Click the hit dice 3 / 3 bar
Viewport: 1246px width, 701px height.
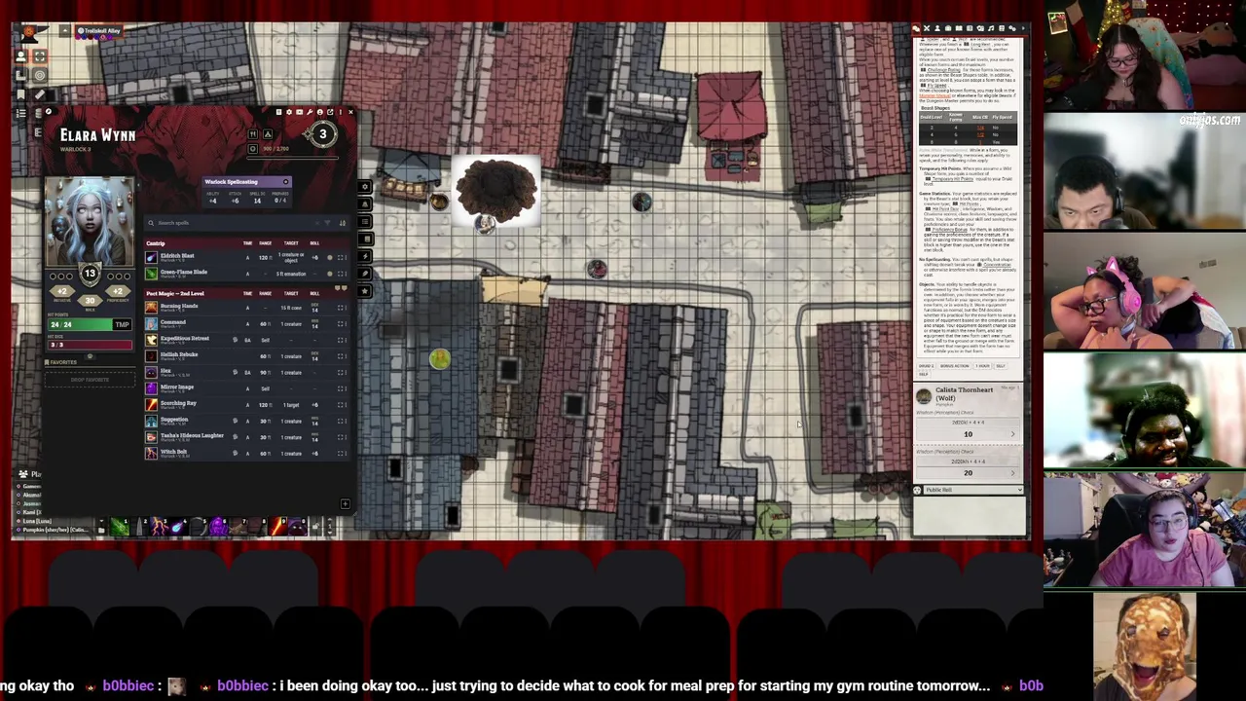(x=90, y=345)
